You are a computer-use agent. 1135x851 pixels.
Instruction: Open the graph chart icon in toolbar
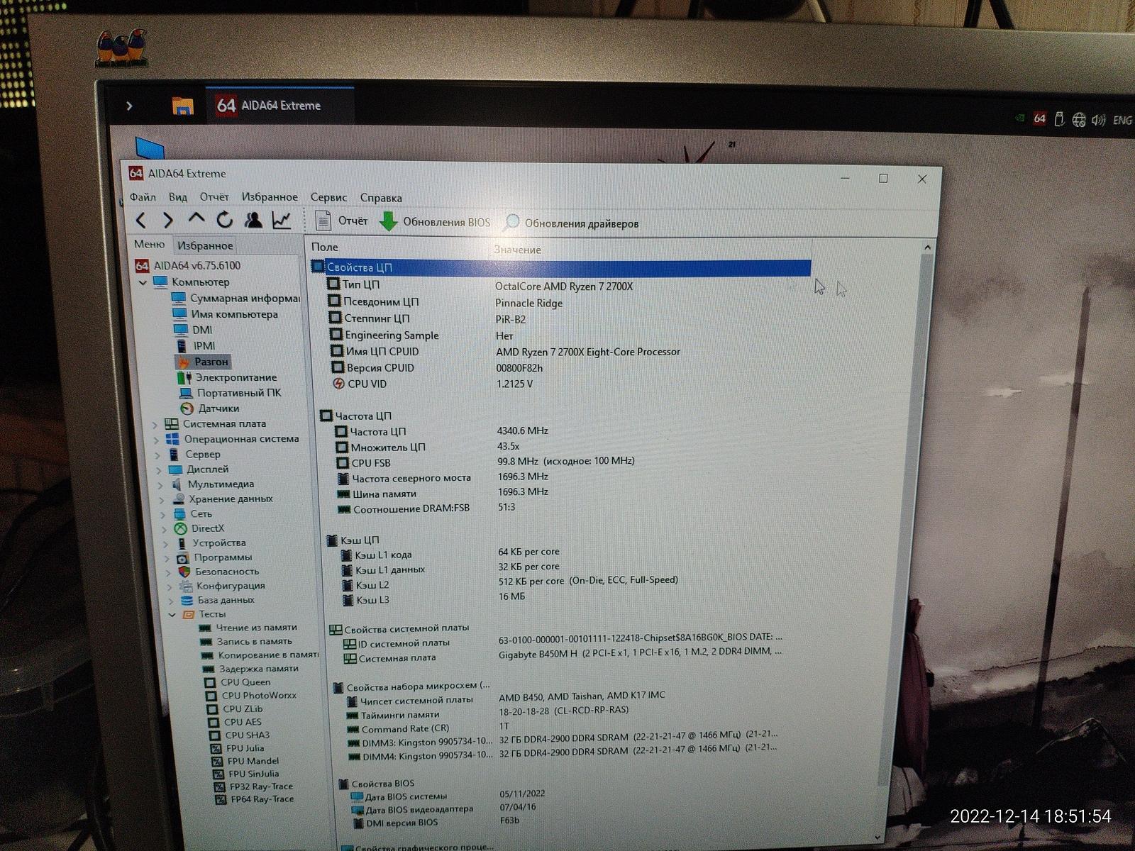pos(282,221)
